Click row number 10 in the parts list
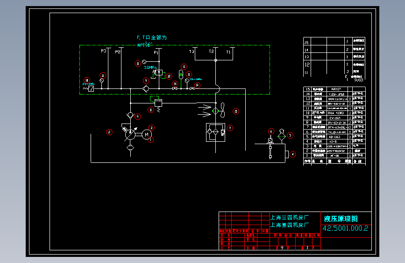The width and height of the screenshot is (405, 263). (x=307, y=113)
